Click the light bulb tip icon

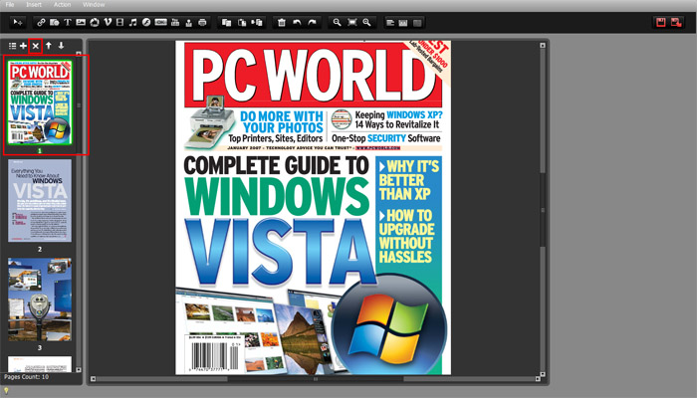pyautogui.click(x=6, y=390)
